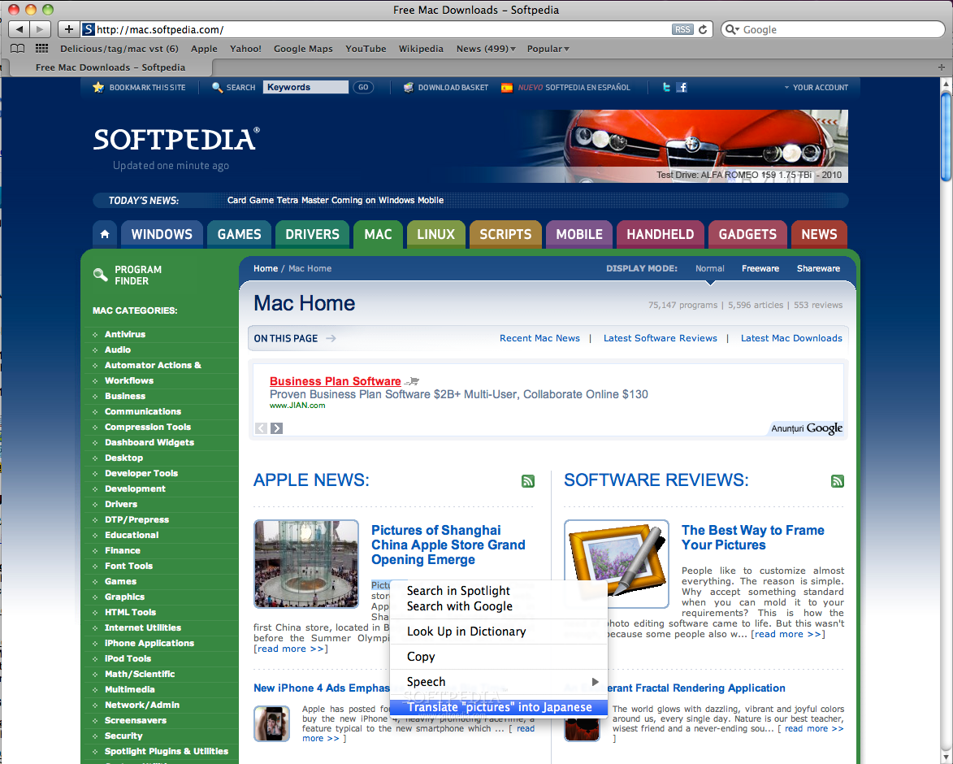Select Copy from the context menu
This screenshot has width=953, height=764.
click(421, 657)
